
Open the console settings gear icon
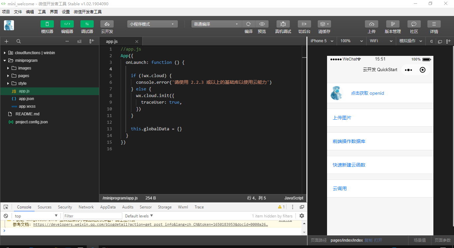[x=302, y=216]
